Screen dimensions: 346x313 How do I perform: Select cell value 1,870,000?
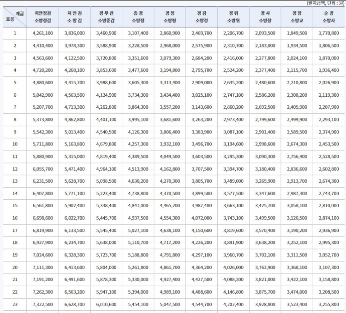[329, 58]
